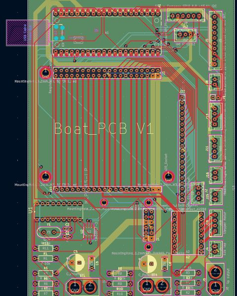Select the Y1 crystal footprint

pos(49,232)
